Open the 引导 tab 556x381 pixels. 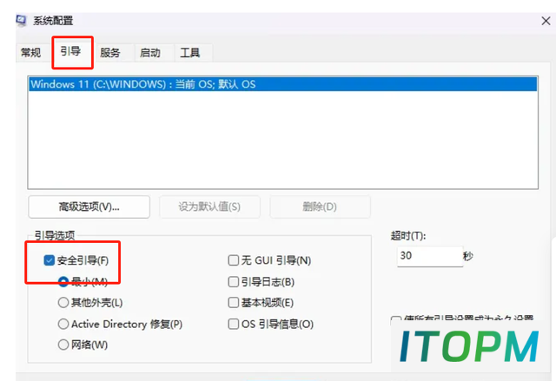point(70,52)
